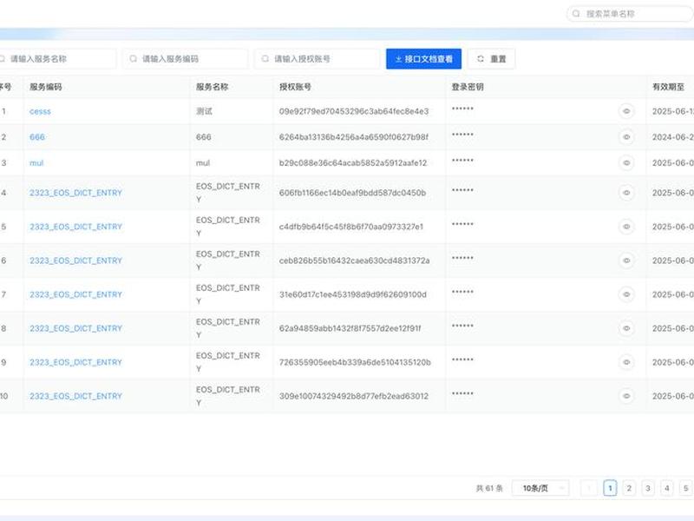Go to pagination page 3
The height and width of the screenshot is (521, 694).
tap(648, 488)
